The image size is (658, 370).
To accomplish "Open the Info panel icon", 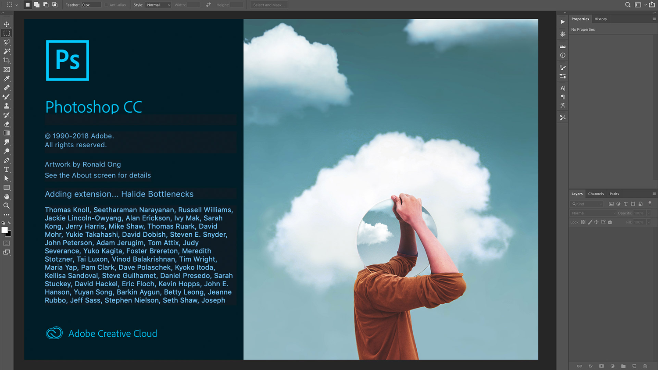I will point(563,55).
